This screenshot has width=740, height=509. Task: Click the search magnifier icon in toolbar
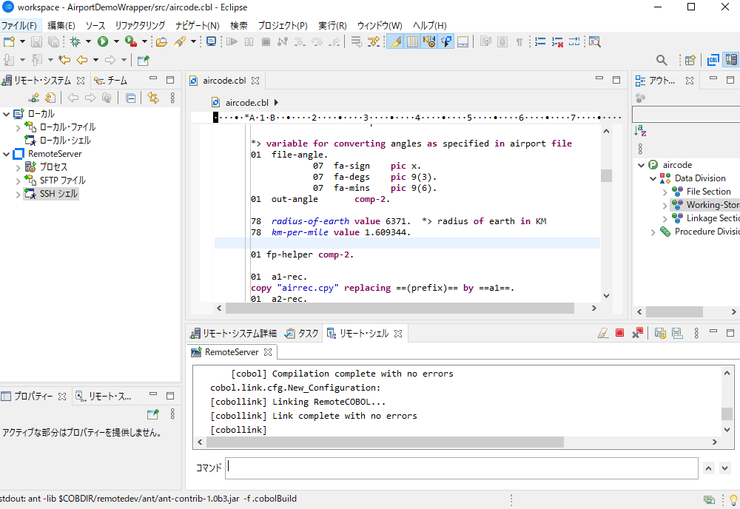(x=662, y=61)
